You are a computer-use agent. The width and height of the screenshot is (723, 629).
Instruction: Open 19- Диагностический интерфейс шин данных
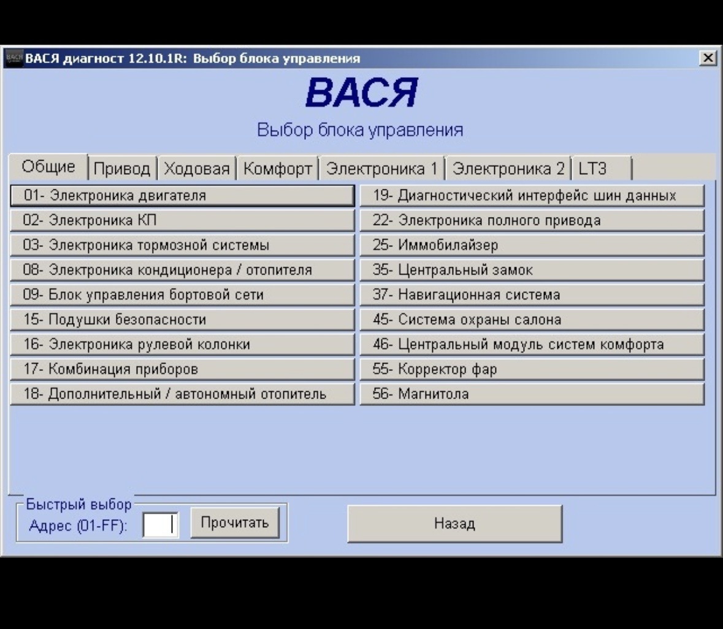pyautogui.click(x=532, y=196)
